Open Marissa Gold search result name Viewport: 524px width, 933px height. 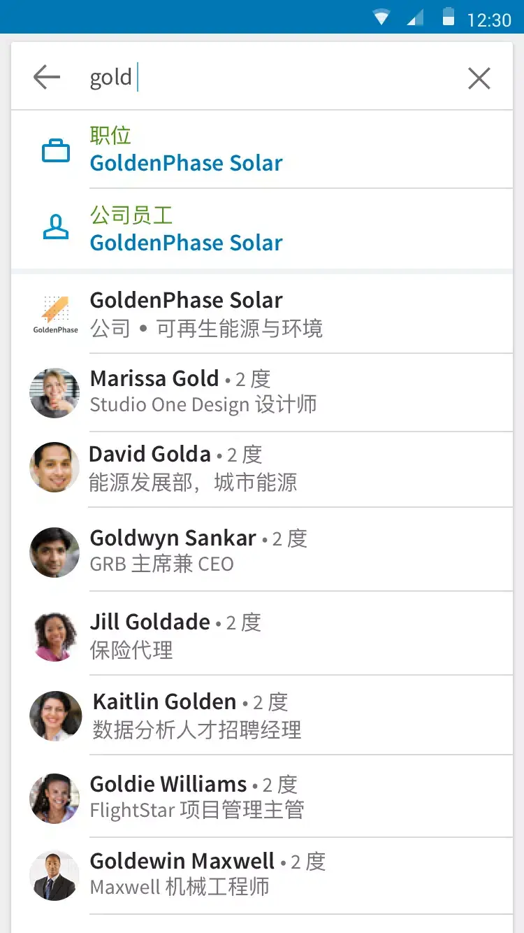coord(154,378)
